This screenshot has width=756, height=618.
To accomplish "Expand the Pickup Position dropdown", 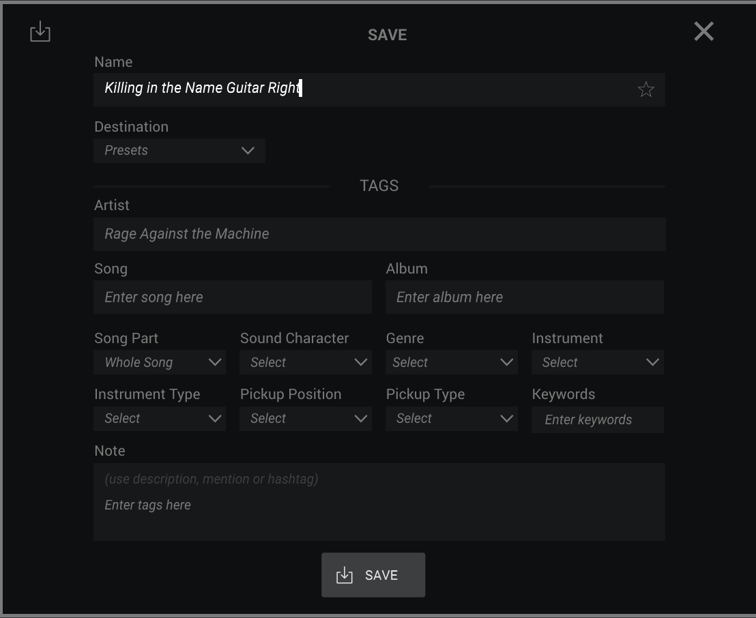I will (x=306, y=418).
